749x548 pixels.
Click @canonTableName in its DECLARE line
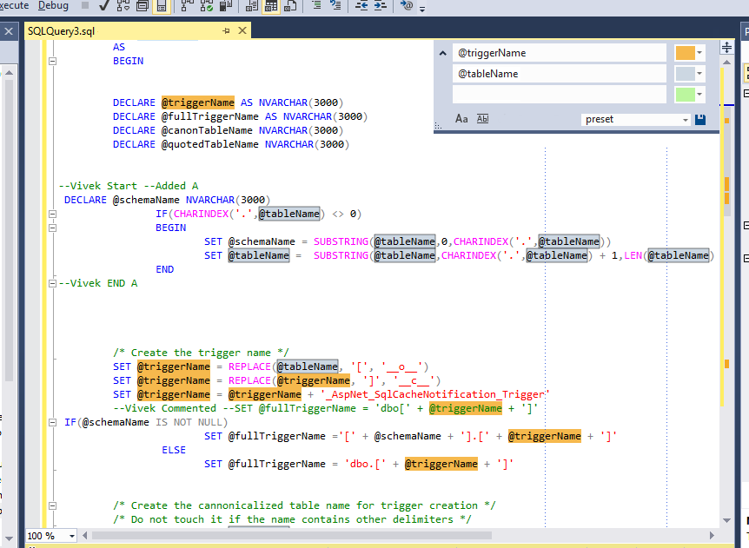point(206,130)
